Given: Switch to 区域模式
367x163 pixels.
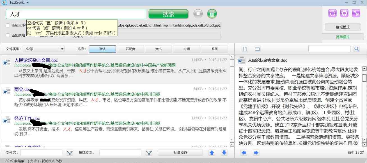Looking at the screenshot, I should coord(343,27).
